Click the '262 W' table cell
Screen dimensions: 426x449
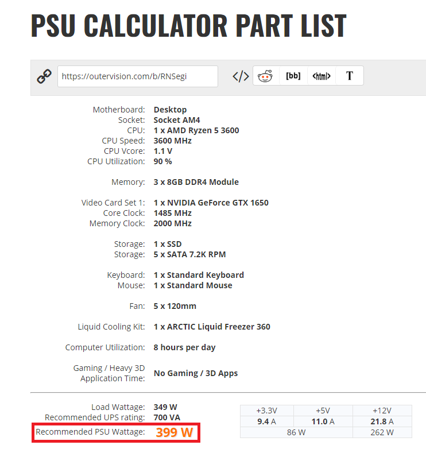tap(382, 432)
